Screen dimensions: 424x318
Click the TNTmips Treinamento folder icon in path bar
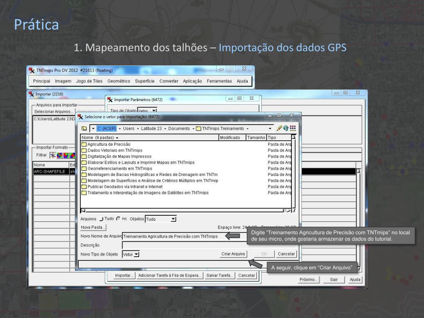[x=198, y=129]
